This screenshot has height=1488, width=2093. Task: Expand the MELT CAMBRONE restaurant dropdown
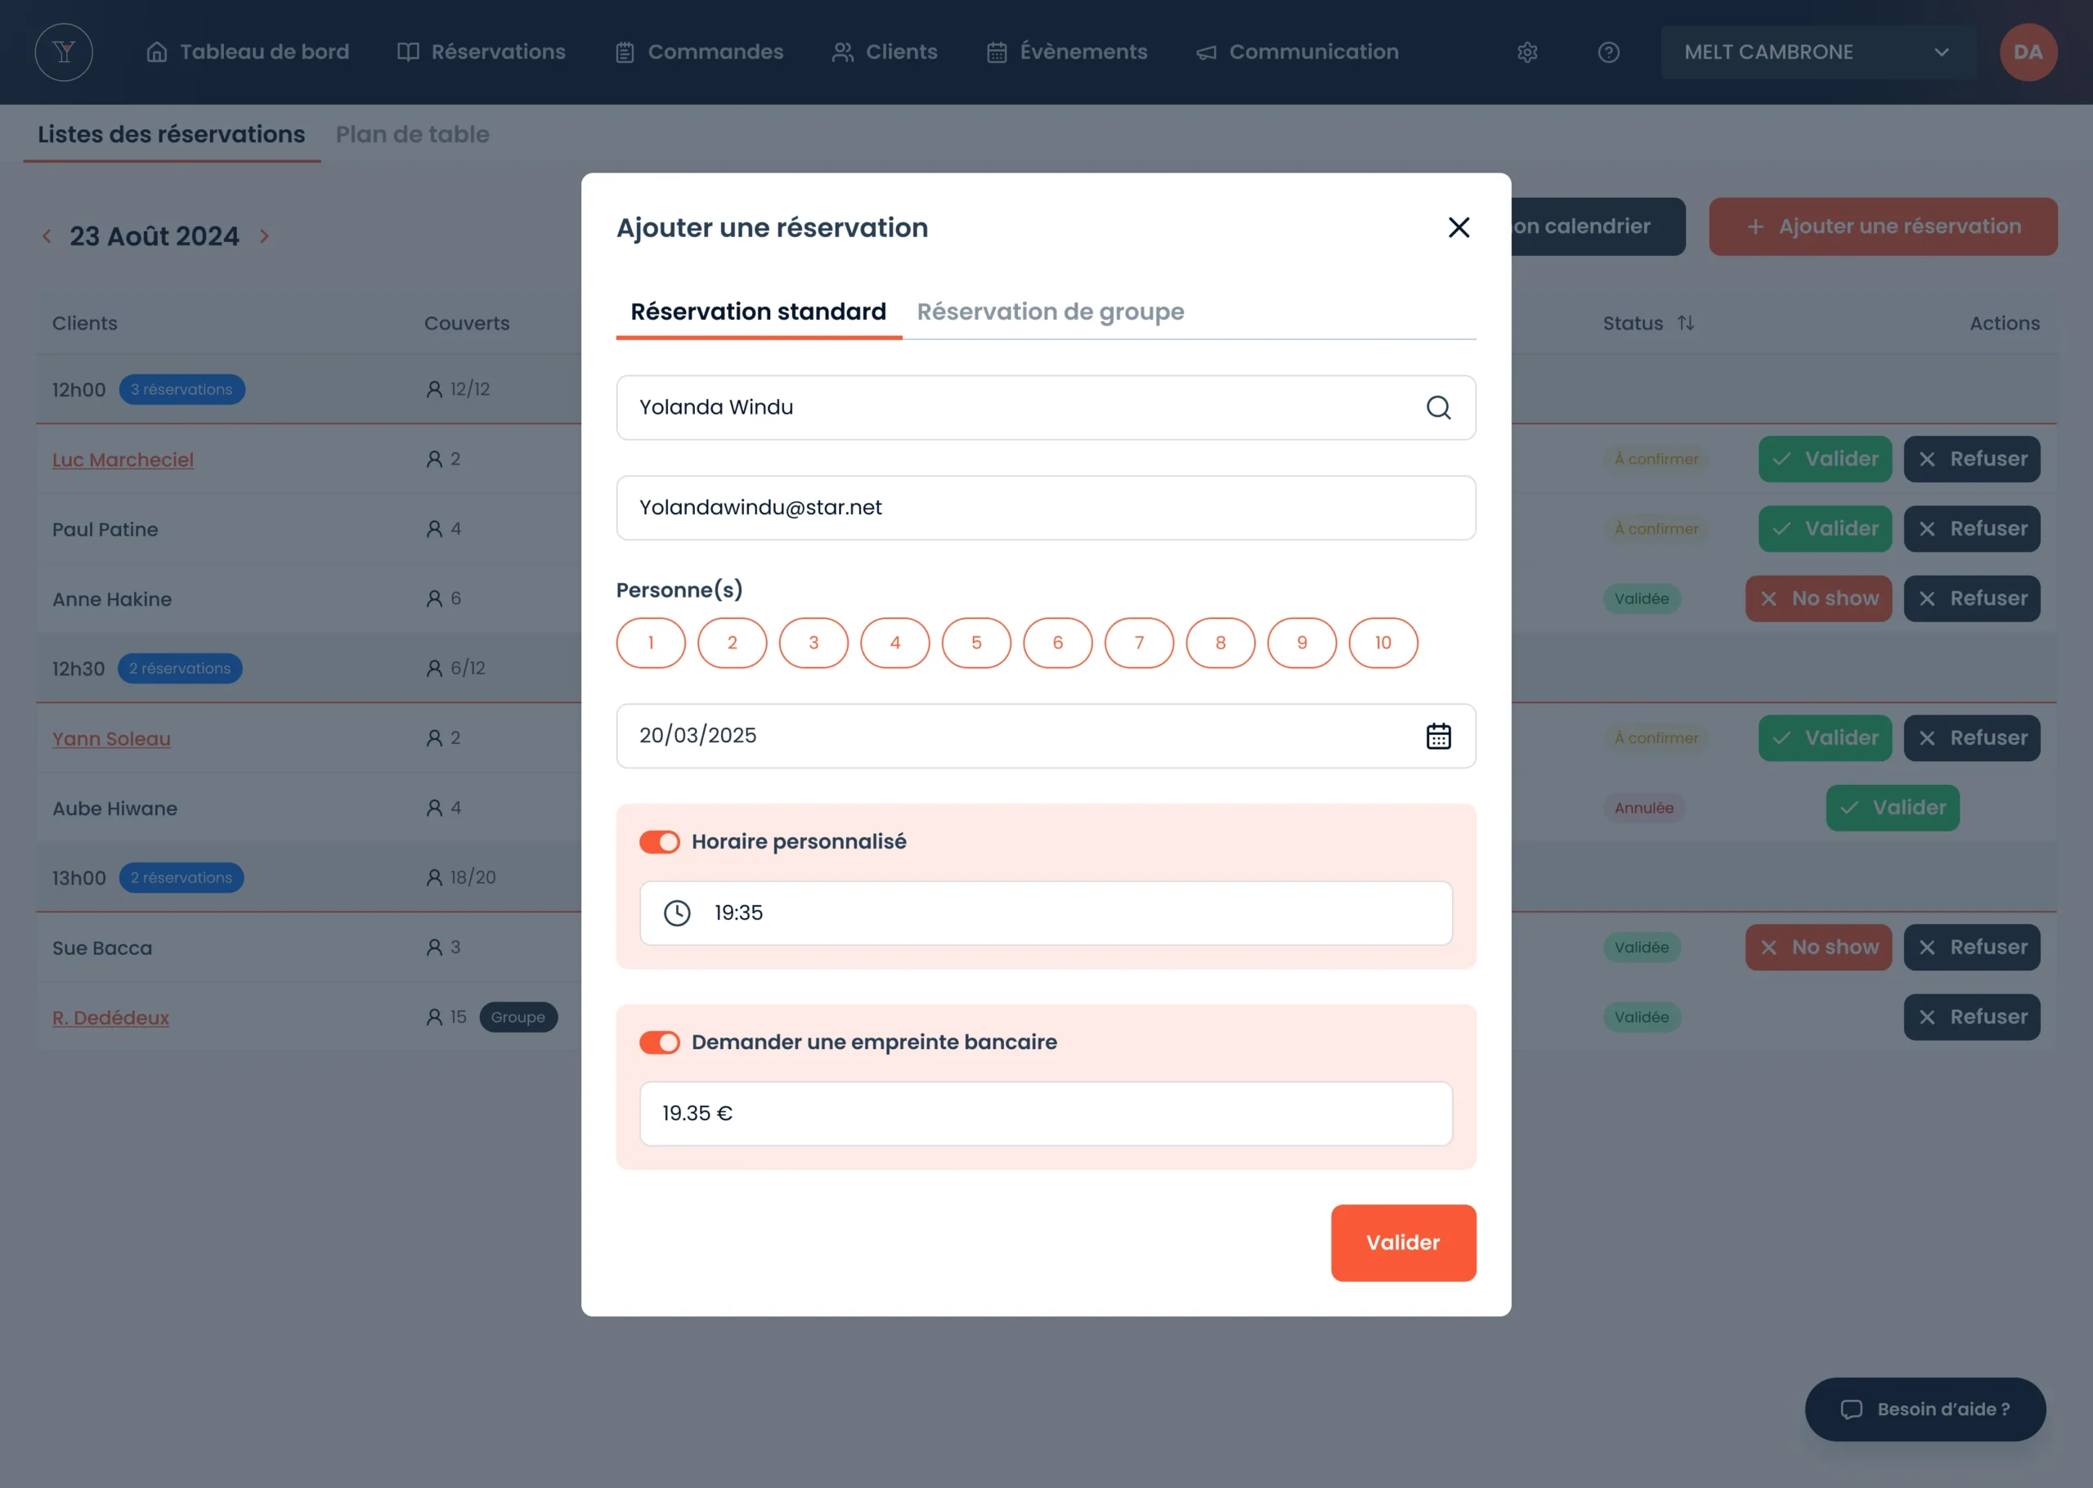tap(1817, 52)
